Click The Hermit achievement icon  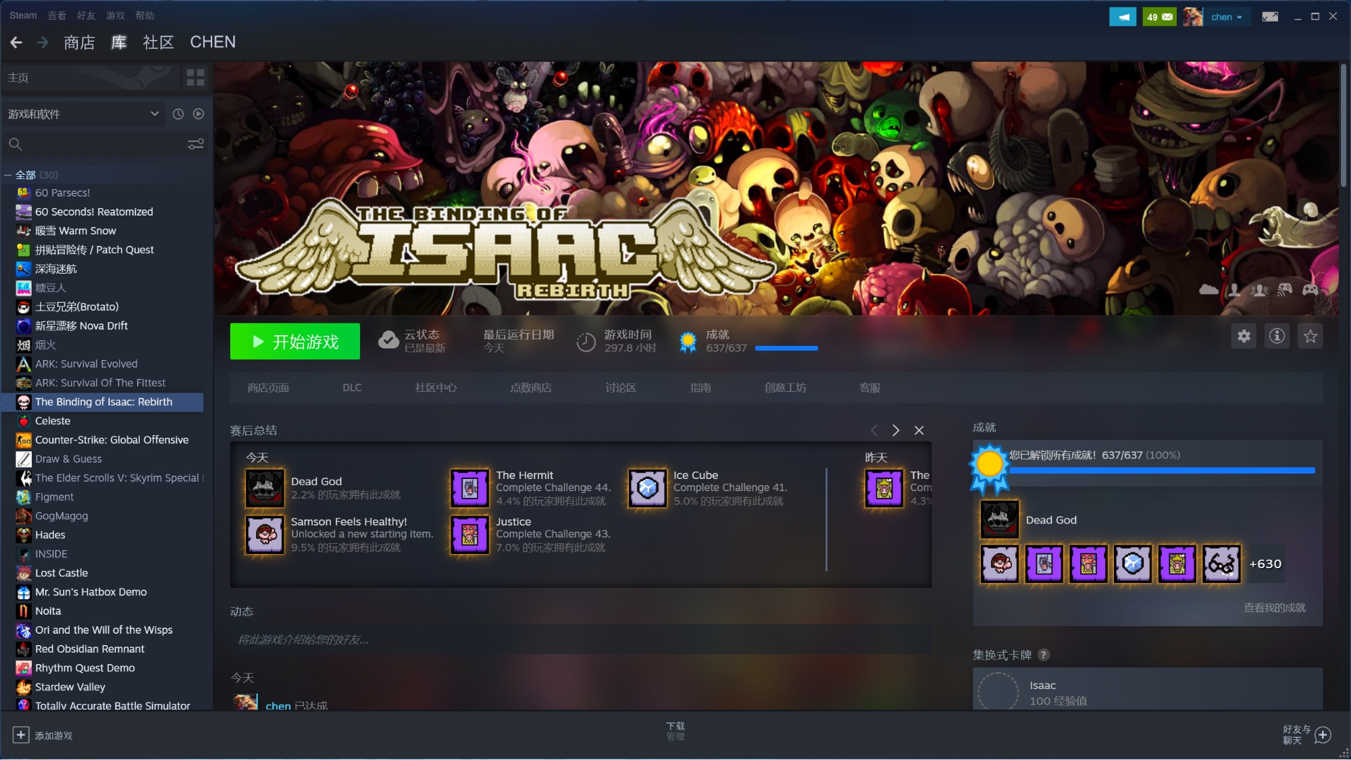tap(469, 488)
